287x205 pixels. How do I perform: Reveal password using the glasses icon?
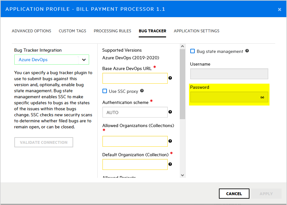(262, 97)
